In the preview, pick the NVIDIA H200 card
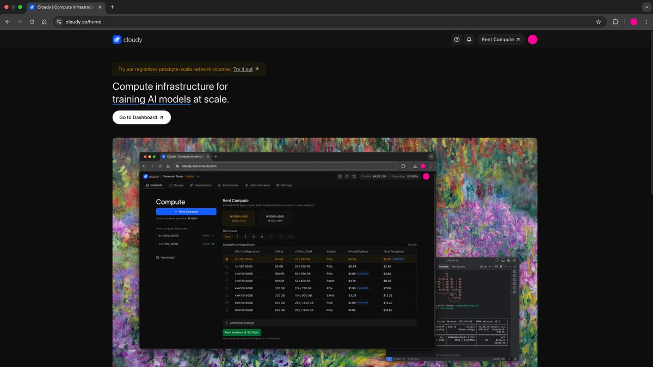The width and height of the screenshot is (653, 367). [x=275, y=218]
